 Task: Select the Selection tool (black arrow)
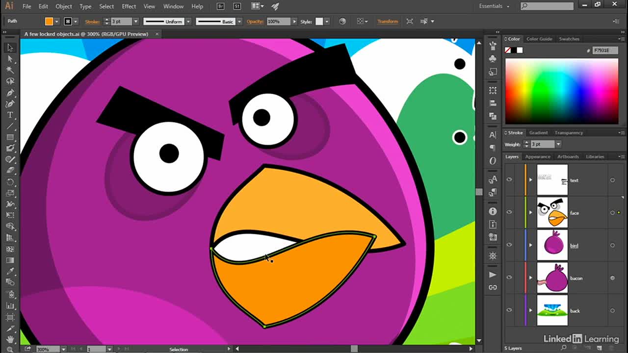click(10, 48)
